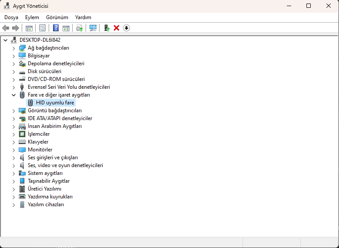
Task: Open the Dosya menu
Action: 11,17
